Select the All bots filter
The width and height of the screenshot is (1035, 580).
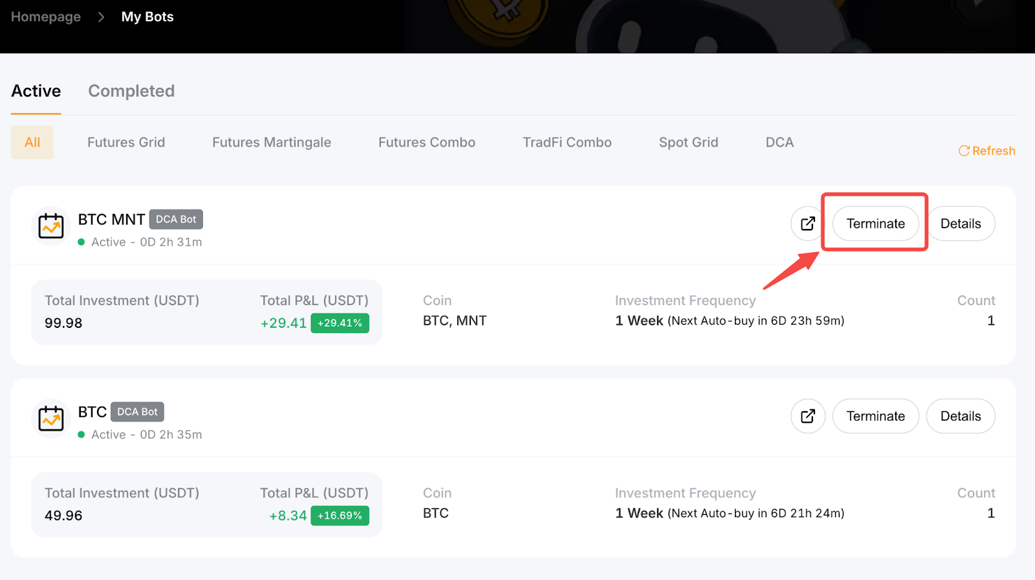click(32, 142)
